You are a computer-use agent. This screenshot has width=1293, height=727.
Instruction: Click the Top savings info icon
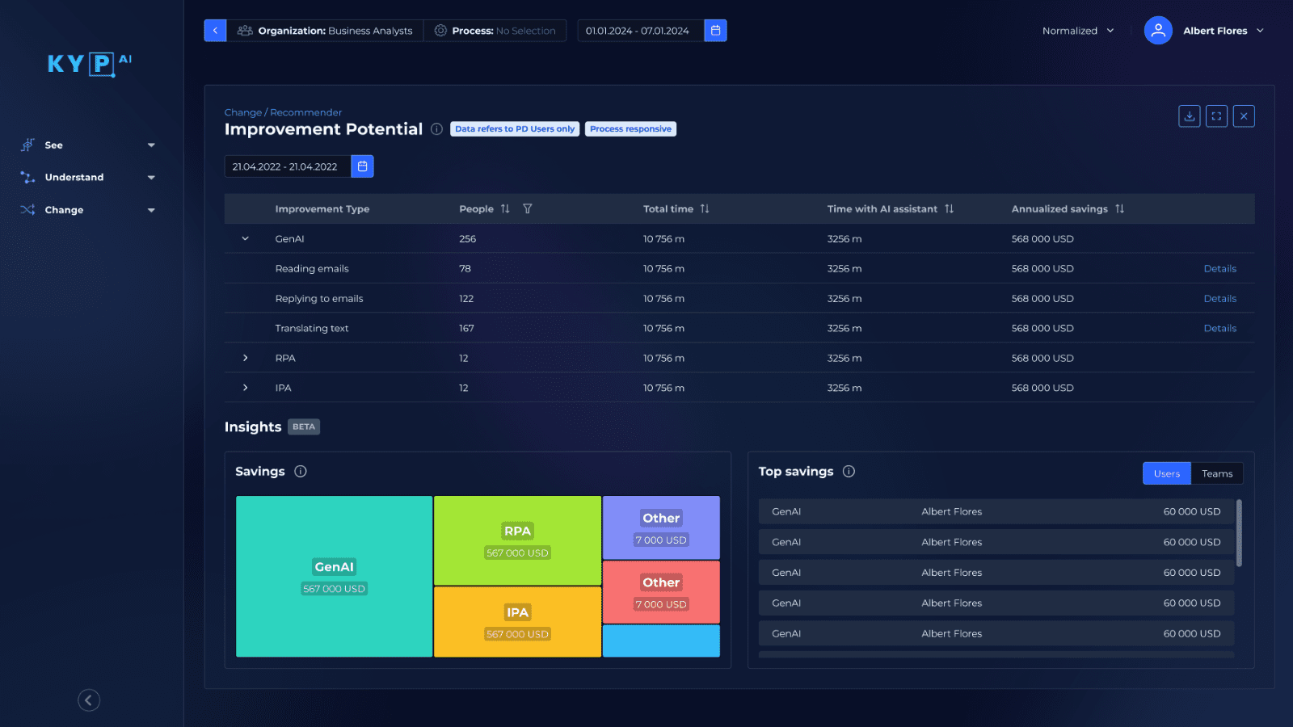849,471
